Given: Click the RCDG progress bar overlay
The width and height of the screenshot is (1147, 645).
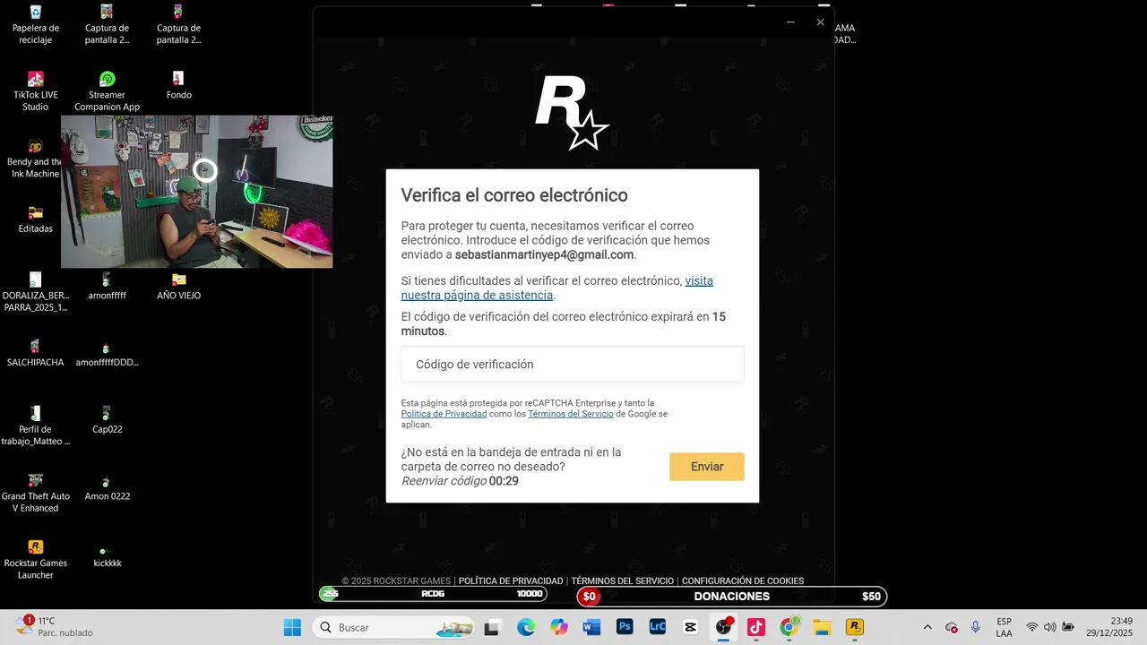Looking at the screenshot, I should point(433,594).
